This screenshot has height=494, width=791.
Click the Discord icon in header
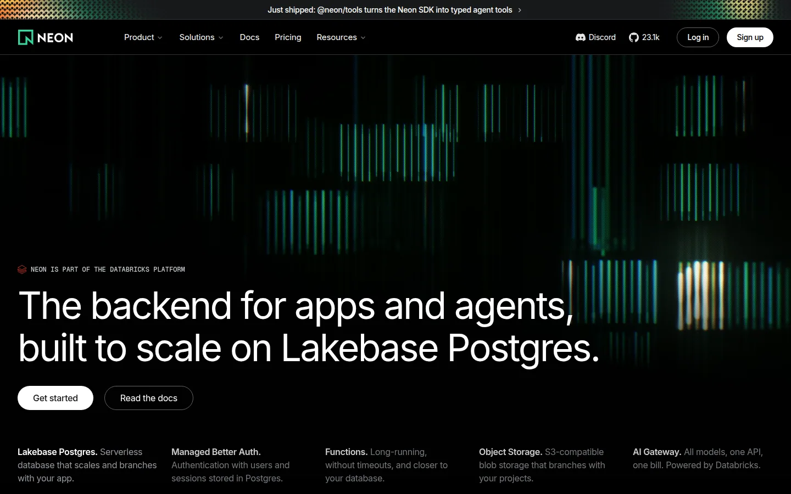[x=581, y=37]
